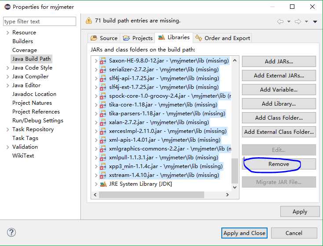Select Builders in the properties tree
This screenshot has height=246, width=323.
pyautogui.click(x=22, y=41)
